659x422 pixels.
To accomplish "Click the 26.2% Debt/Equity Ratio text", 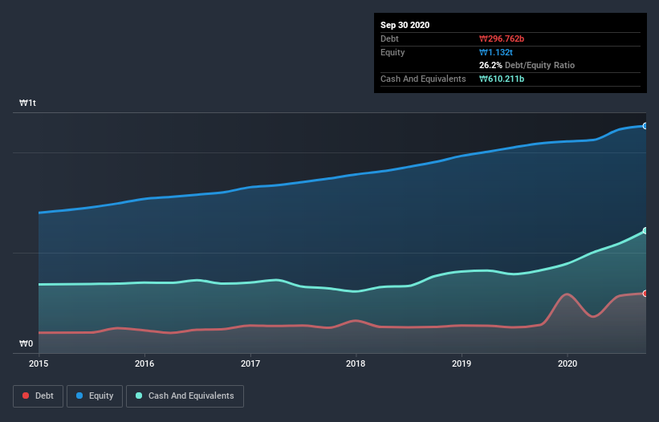I will (527, 65).
